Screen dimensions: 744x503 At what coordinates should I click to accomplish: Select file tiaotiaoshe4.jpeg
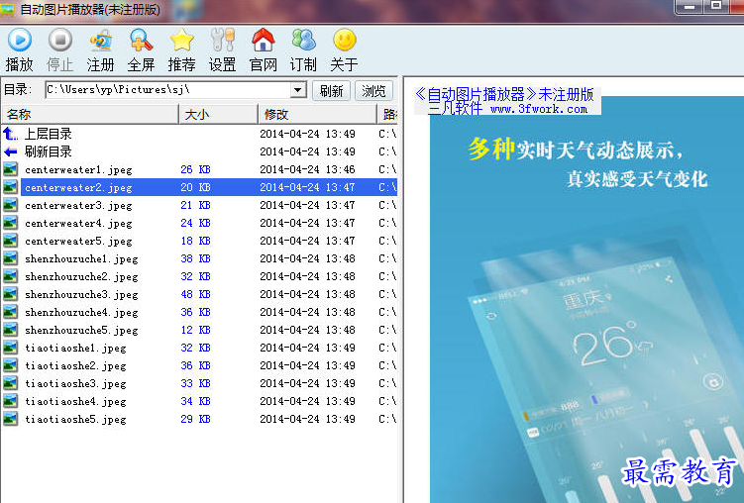(75, 401)
